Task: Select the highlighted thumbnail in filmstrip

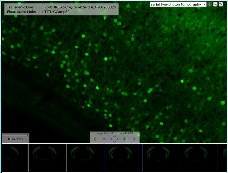Action: 123,158
